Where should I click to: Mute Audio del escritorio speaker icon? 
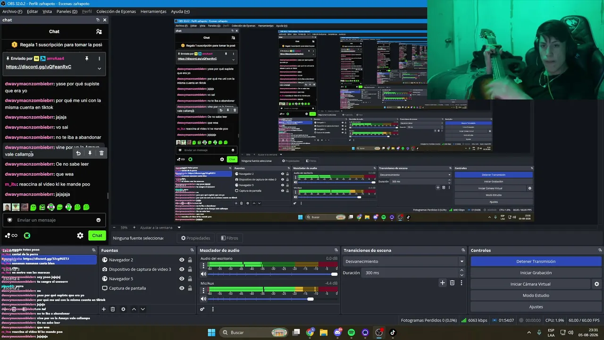tap(203, 274)
